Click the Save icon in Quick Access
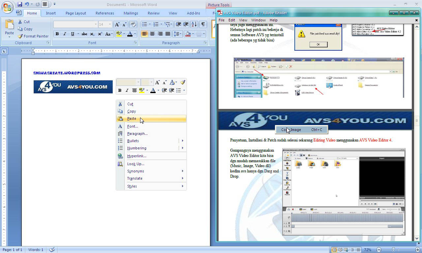 click(20, 4)
